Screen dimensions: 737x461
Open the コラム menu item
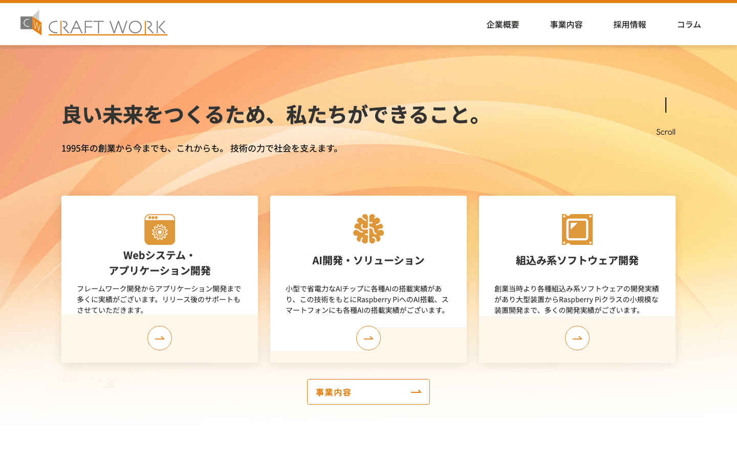click(x=689, y=25)
